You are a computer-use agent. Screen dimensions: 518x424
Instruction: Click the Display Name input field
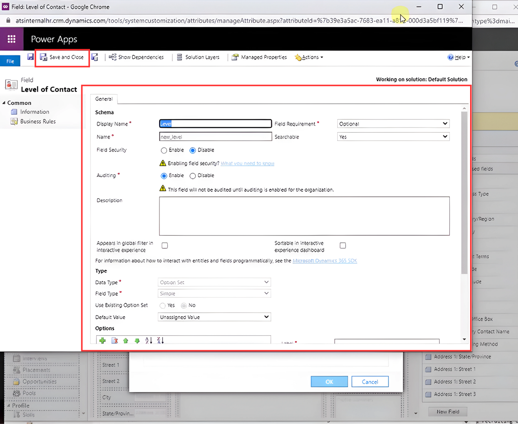[x=215, y=124]
